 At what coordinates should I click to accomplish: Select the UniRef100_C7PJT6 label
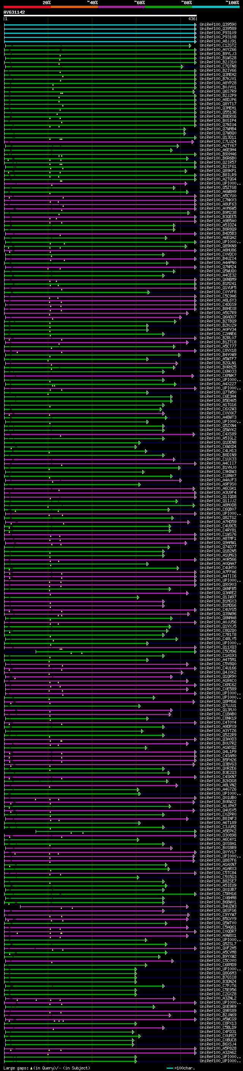click(x=218, y=986)
